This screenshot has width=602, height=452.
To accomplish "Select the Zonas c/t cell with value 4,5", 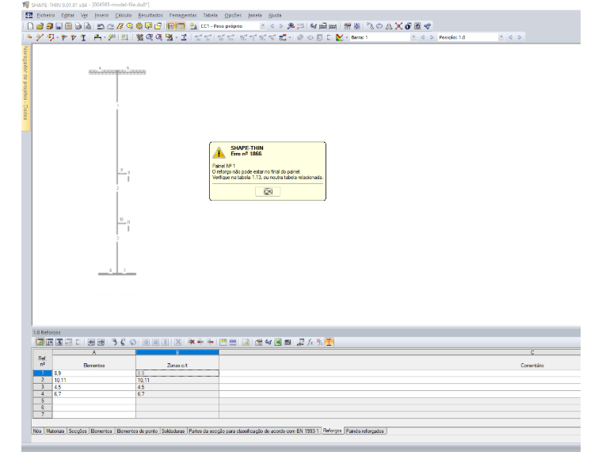I will pos(177,387).
